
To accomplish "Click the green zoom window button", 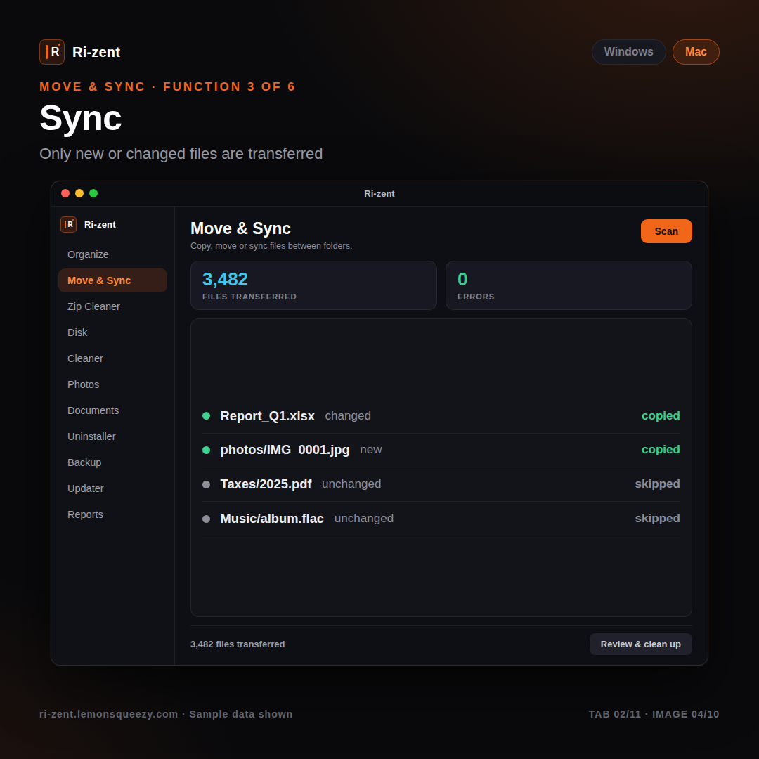I will 93,194.
